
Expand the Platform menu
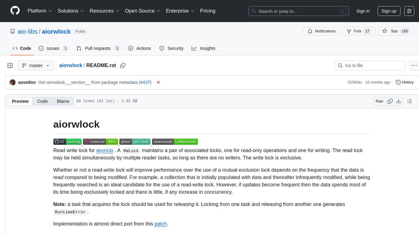[x=40, y=11]
